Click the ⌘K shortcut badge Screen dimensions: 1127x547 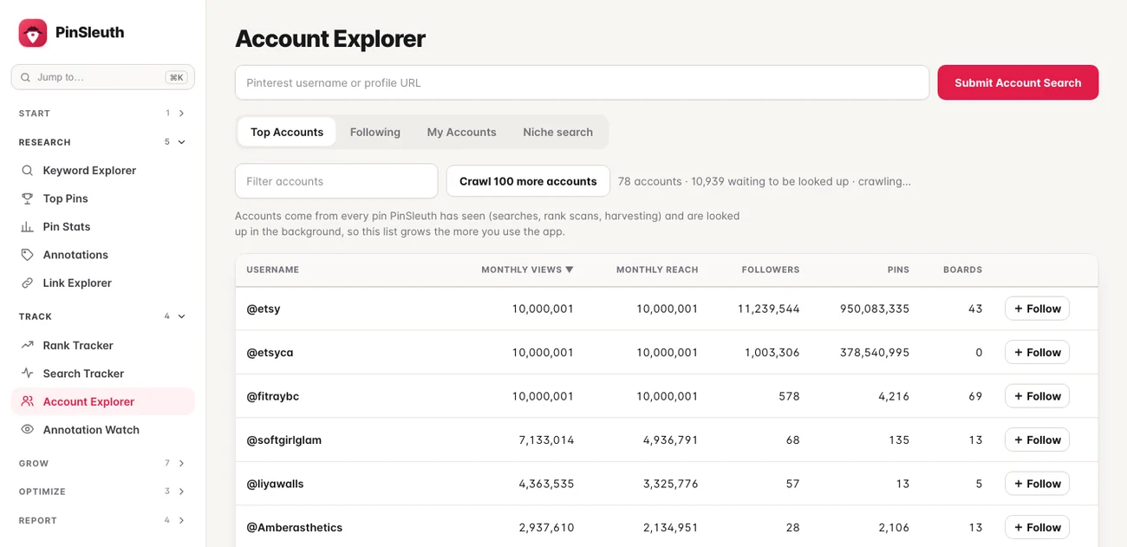tap(177, 77)
